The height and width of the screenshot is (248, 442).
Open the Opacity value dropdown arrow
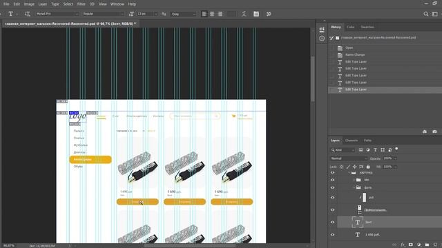coord(395,158)
